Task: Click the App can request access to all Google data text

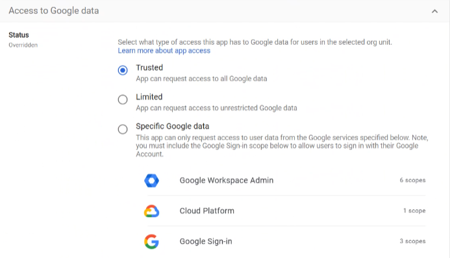Action: (201, 79)
